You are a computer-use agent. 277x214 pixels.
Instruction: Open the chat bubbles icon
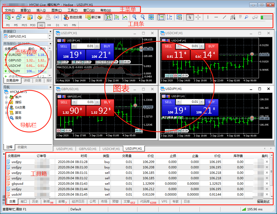tap(255, 17)
